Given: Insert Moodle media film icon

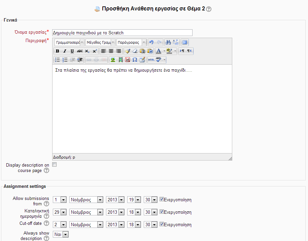Looking at the screenshot, I should coord(120,60).
